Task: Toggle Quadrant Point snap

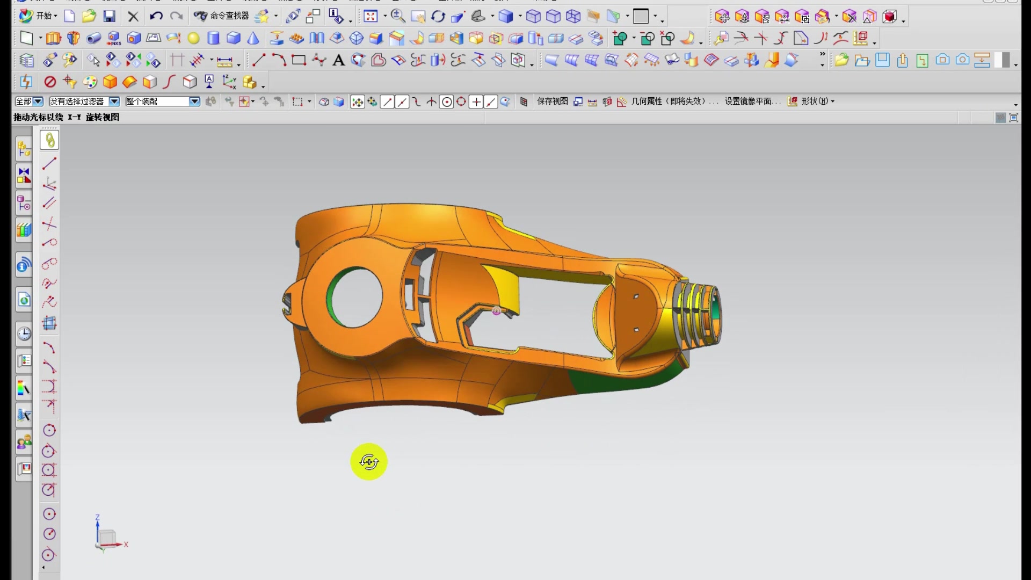Action: 461,102
